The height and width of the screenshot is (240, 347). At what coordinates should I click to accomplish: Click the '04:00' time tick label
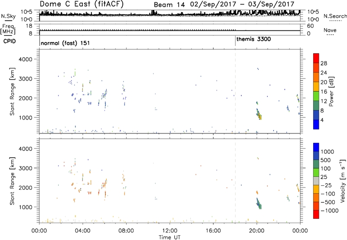click(x=83, y=231)
